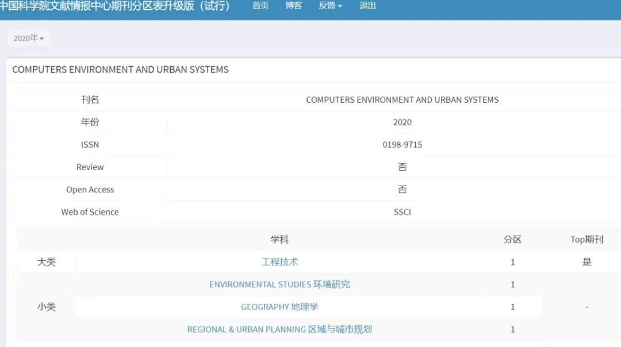
Task: Click the 分区 value for 工程技术
Action: (x=512, y=262)
